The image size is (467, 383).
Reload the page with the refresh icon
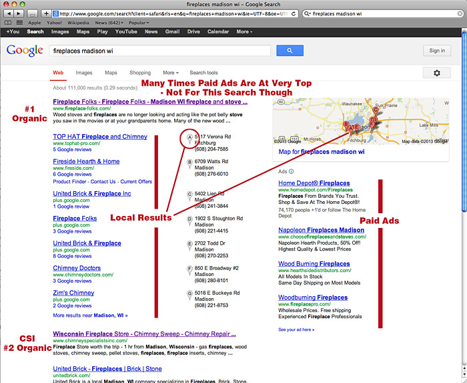point(294,14)
